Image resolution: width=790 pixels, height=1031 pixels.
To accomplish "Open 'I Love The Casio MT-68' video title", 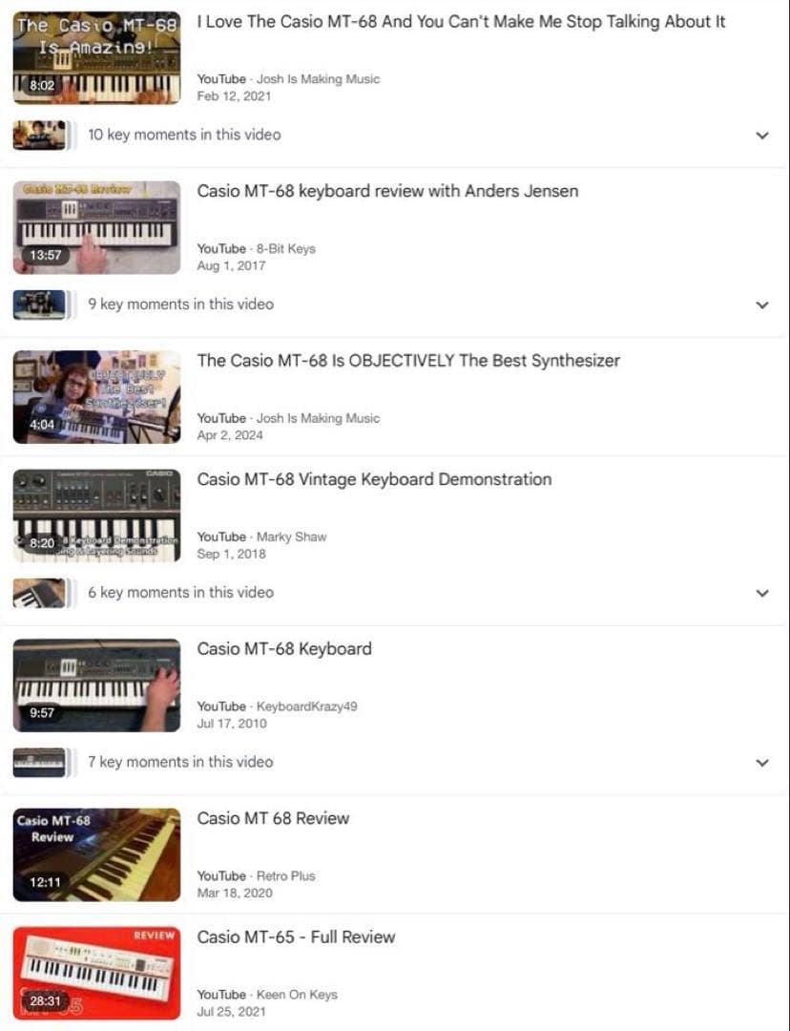I will click(x=461, y=22).
